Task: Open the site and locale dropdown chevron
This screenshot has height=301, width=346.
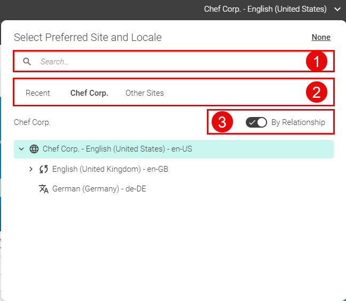Action: [x=337, y=9]
